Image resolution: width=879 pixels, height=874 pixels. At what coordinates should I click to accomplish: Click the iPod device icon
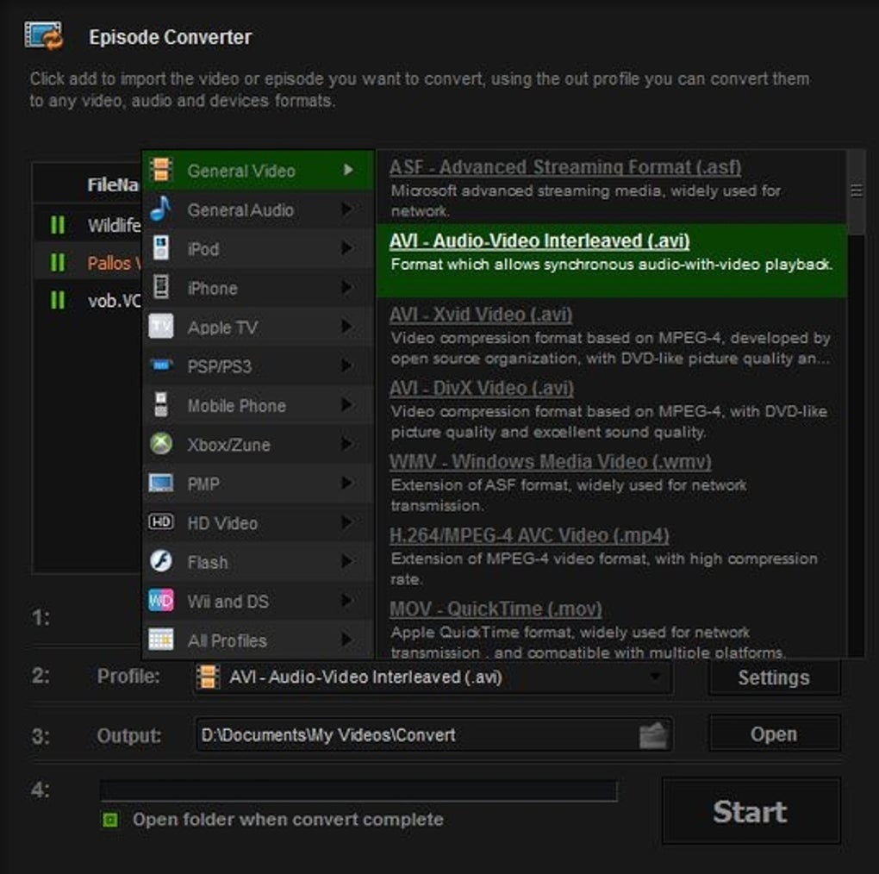click(x=161, y=248)
